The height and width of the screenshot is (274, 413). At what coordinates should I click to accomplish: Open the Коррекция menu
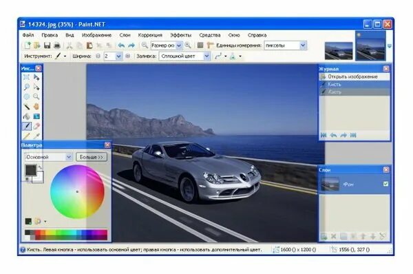point(150,35)
